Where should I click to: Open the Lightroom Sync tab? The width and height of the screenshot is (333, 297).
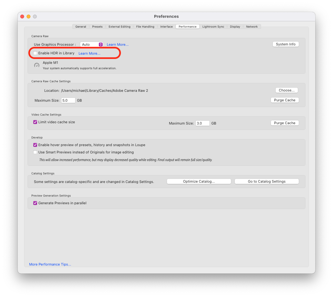pos(213,27)
